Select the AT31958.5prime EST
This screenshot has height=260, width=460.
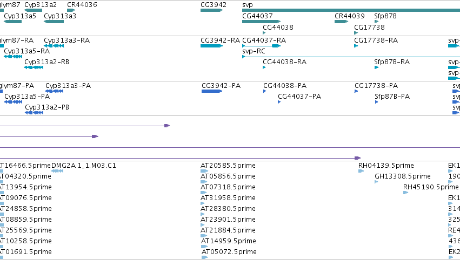(202, 203)
